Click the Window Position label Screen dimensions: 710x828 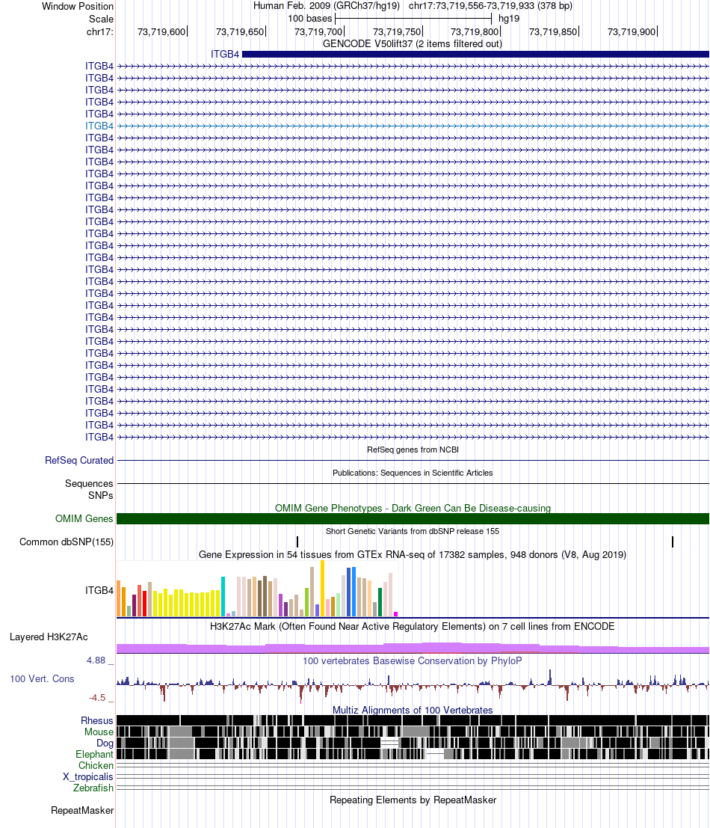pos(78,6)
